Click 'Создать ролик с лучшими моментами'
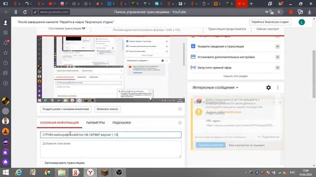 tap(66, 109)
